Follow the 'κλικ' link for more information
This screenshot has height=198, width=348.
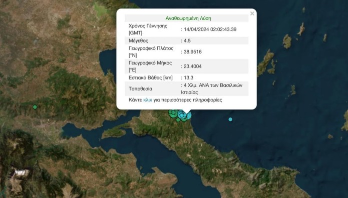[x=148, y=100]
